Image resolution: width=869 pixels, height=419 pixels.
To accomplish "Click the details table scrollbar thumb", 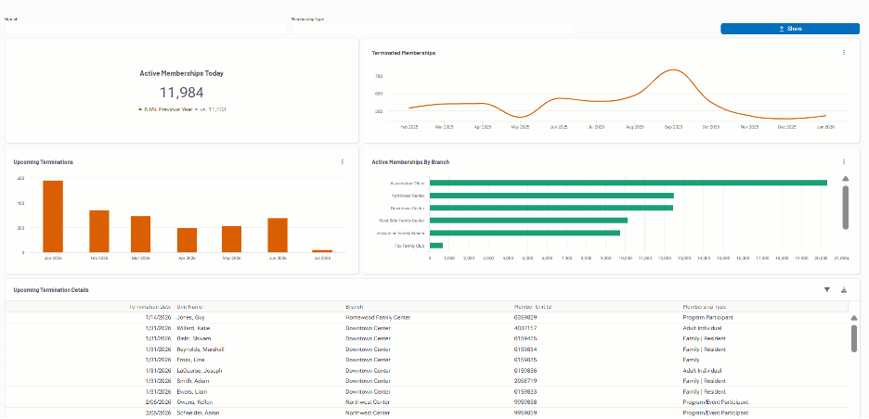I will [854, 338].
